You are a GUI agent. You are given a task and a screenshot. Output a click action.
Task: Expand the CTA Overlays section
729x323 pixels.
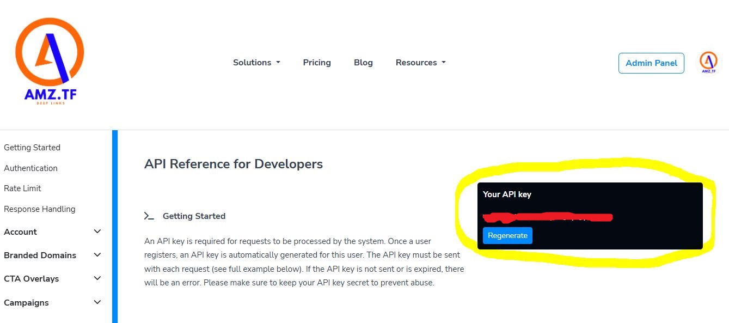tap(52, 279)
